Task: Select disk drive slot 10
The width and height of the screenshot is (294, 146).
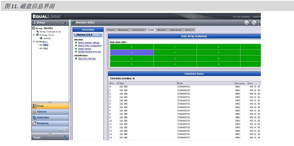Action: coord(218,59)
